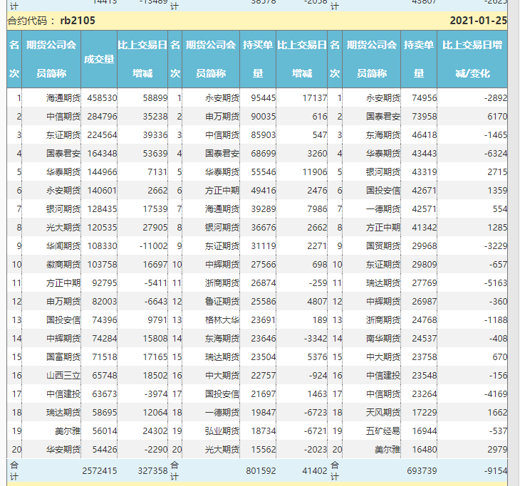Click the short position value 29968

(x=425, y=246)
